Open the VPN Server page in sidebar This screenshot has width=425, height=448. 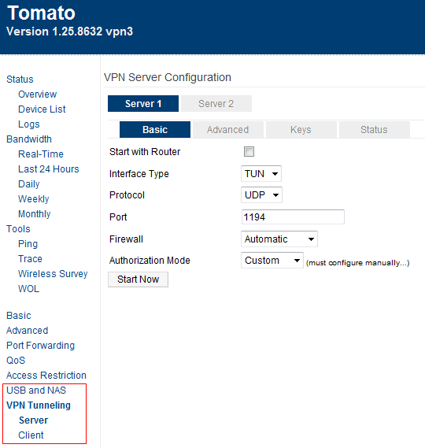click(x=33, y=420)
